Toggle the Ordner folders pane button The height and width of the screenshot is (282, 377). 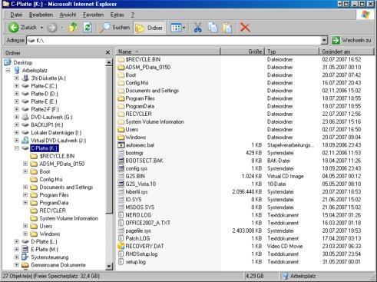(x=149, y=28)
